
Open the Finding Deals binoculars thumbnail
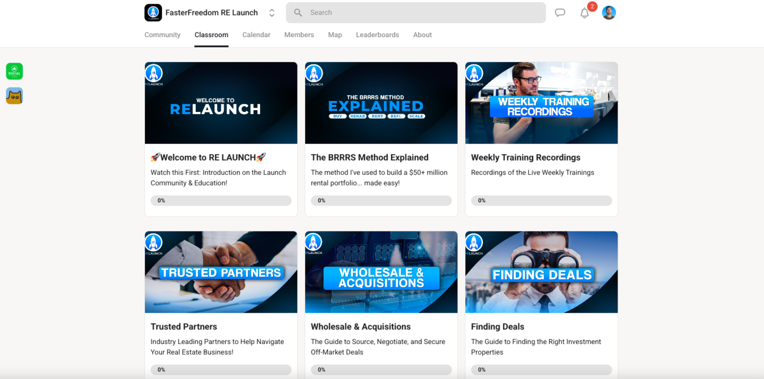point(541,272)
